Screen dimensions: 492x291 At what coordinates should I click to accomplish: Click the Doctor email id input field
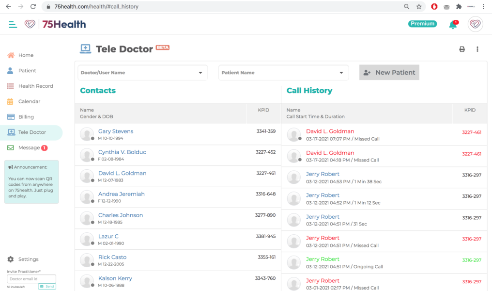(x=31, y=279)
